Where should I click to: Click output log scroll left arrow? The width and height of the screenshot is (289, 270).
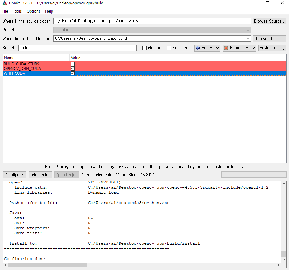(5, 265)
